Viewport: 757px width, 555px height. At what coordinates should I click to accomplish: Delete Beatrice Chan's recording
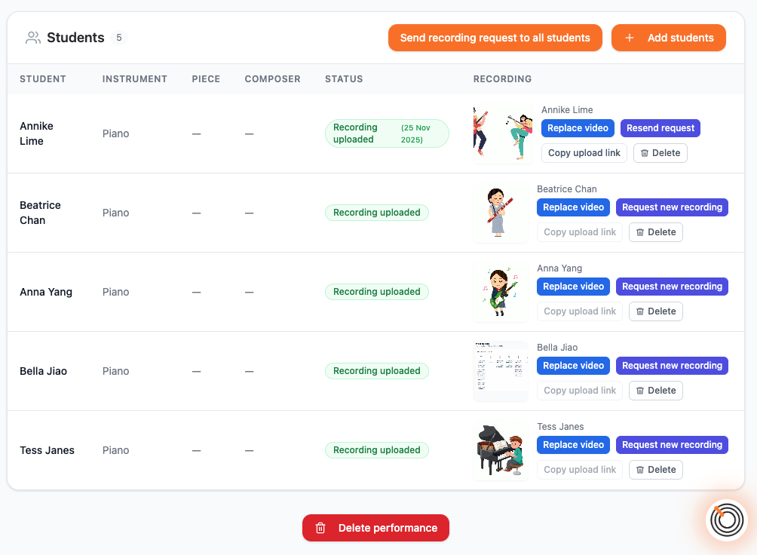coord(656,232)
